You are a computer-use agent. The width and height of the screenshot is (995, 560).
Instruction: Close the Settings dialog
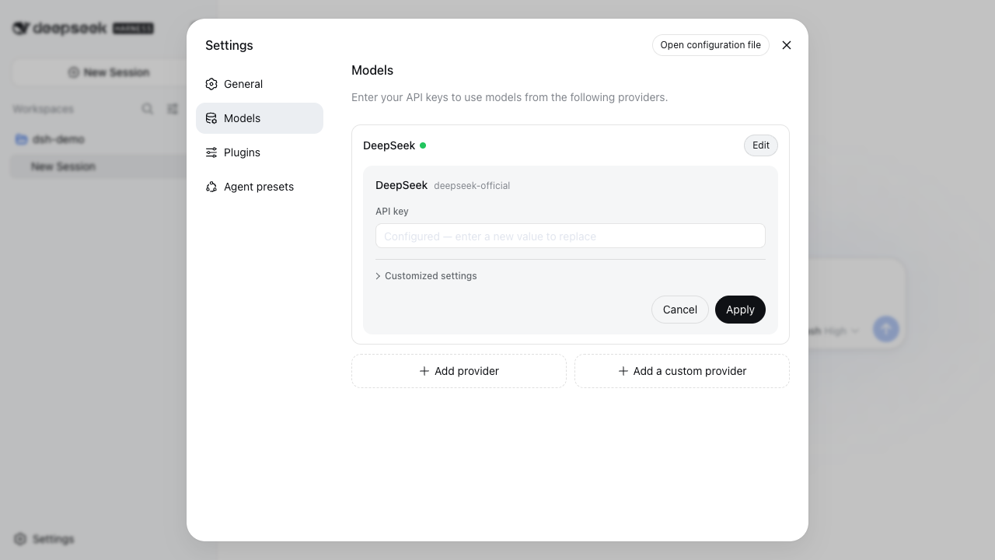787,45
